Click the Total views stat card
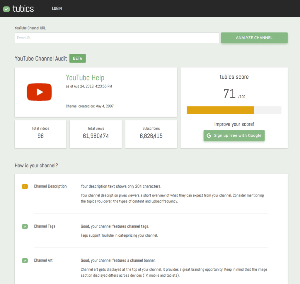Screen dimensions: 300x284 [96, 134]
